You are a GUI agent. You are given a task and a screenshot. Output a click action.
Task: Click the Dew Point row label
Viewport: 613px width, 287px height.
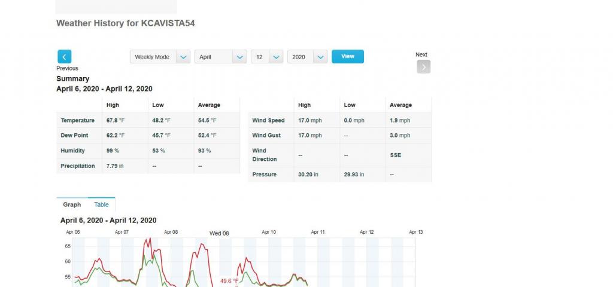pos(74,135)
